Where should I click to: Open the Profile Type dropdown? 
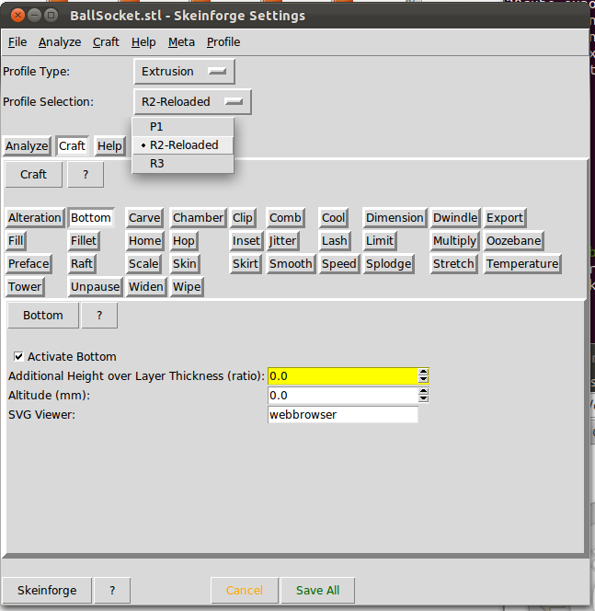click(184, 72)
